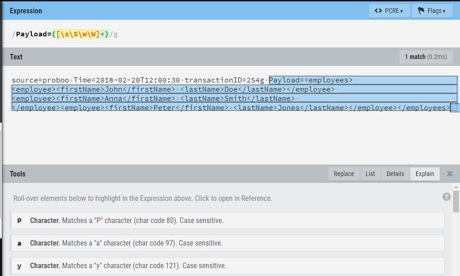
Task: Click the Tools panel header title
Action: [x=18, y=174]
